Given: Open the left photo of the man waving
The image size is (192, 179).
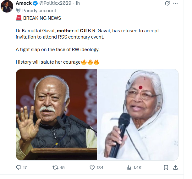Looking at the screenshot, I should (x=56, y=114).
